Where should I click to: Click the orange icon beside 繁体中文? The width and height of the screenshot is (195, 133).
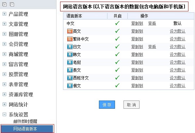point(70,39)
